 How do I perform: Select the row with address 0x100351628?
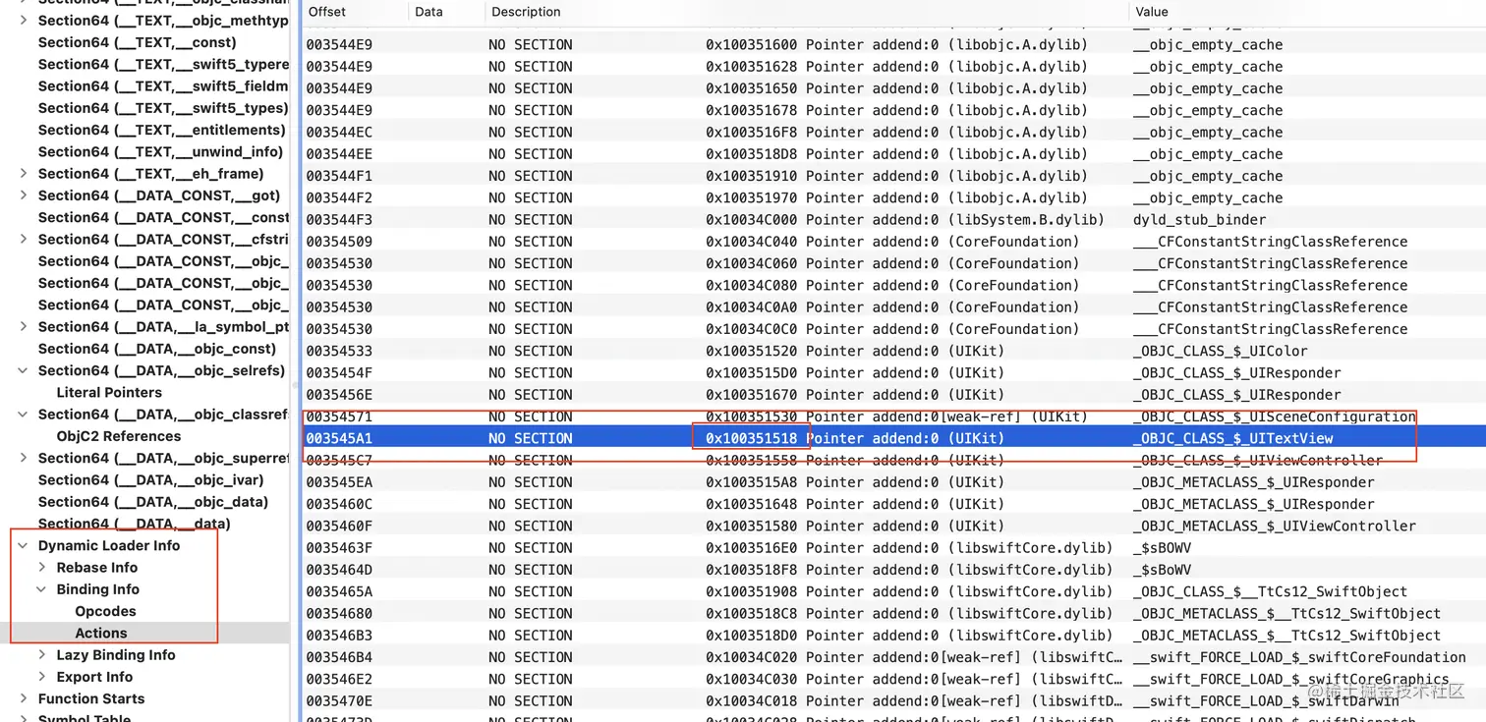point(893,67)
